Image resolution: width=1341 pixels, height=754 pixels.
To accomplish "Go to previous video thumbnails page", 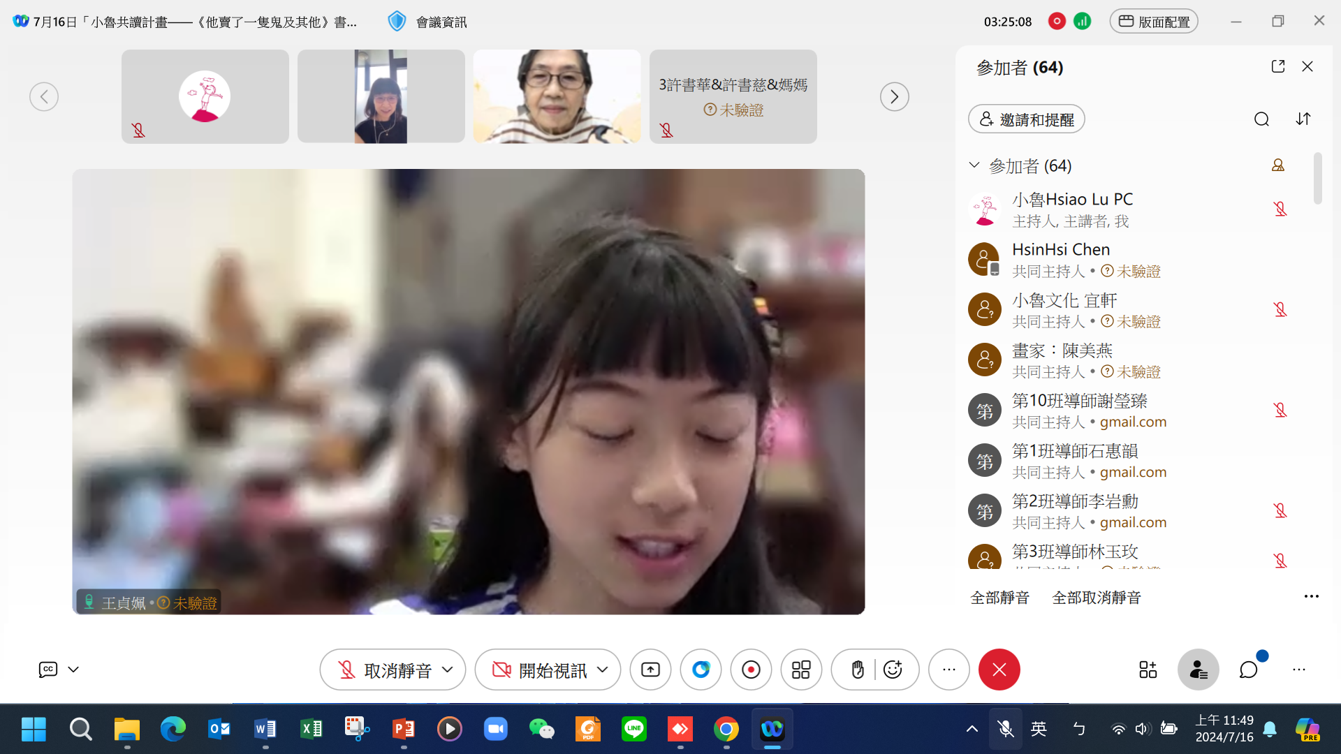I will 44,96.
